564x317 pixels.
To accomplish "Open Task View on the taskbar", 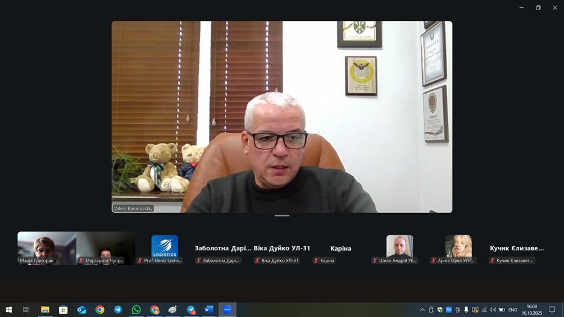I will [26, 310].
